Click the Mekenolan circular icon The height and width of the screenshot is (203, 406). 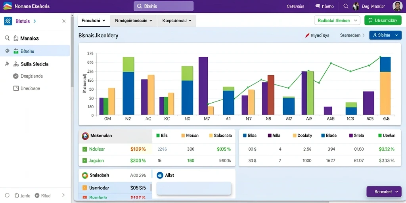click(x=85, y=136)
